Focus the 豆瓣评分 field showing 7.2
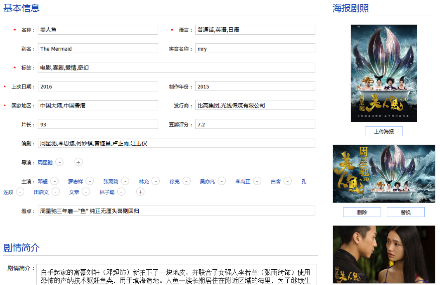Viewport: 440px width, 285px height. coord(255,124)
